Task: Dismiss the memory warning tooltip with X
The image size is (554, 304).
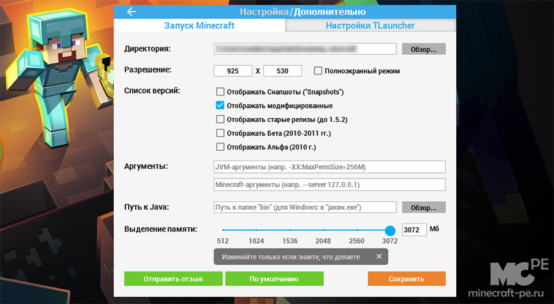Action: tap(379, 257)
